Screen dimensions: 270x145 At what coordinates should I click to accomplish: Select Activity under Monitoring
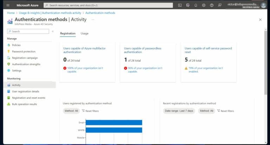30,85
